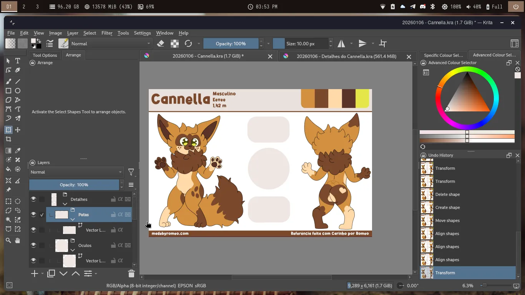The width and height of the screenshot is (525, 295).
Task: Select the Text tool in the toolbox
Action: [x=18, y=61]
